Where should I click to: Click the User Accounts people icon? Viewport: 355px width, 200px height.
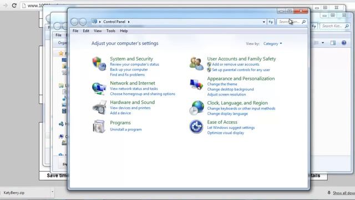pos(196,63)
